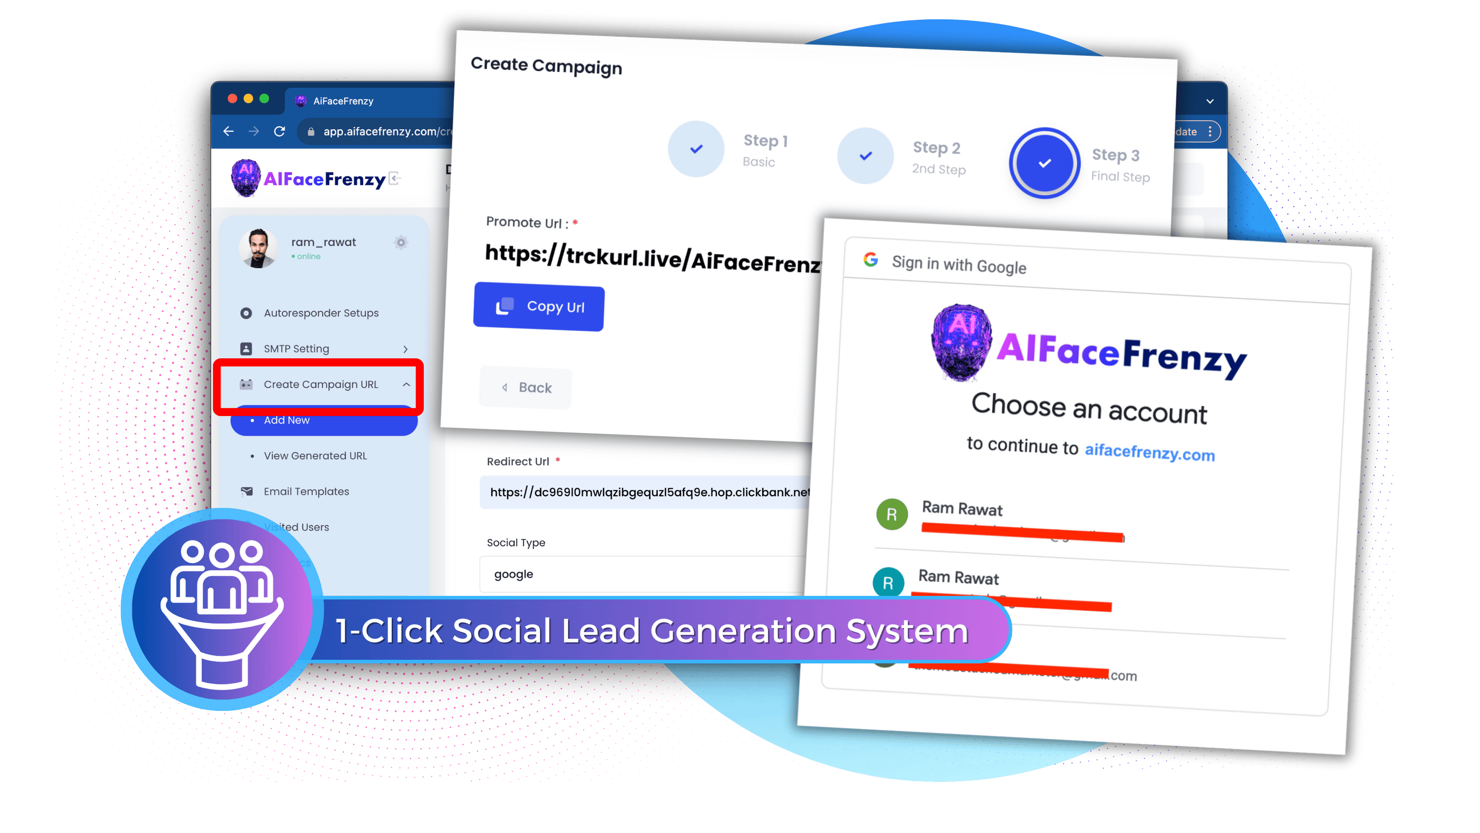Click the Copy Url button
This screenshot has height=833, width=1480.
[x=538, y=306]
